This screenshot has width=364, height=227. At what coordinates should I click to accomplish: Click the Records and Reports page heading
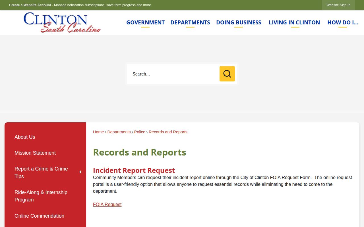(x=140, y=152)
